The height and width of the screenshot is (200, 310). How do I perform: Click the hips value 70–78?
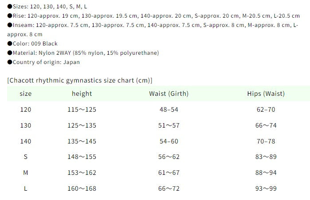coord(266,141)
